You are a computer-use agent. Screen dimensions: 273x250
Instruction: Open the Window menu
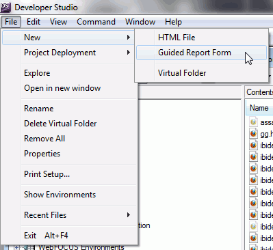(x=140, y=22)
